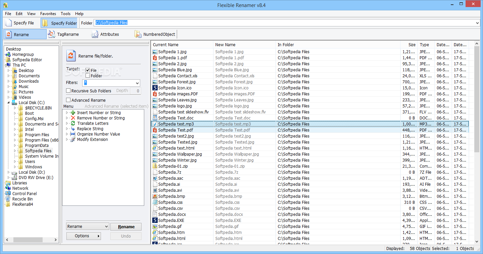Click the This PC computer icon
The width and height of the screenshot is (483, 254).
[x=8, y=65]
